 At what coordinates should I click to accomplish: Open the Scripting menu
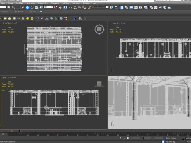(x=86, y=3)
